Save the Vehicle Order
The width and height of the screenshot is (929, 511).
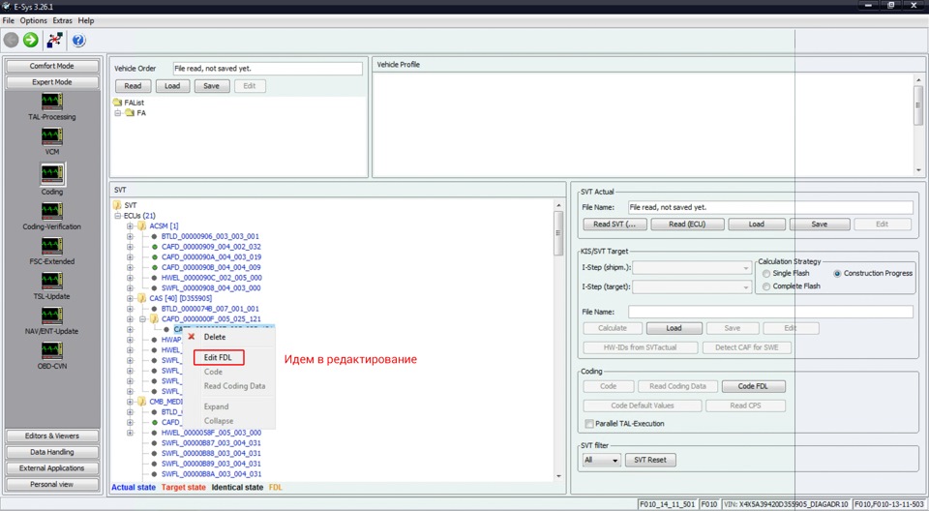click(212, 86)
